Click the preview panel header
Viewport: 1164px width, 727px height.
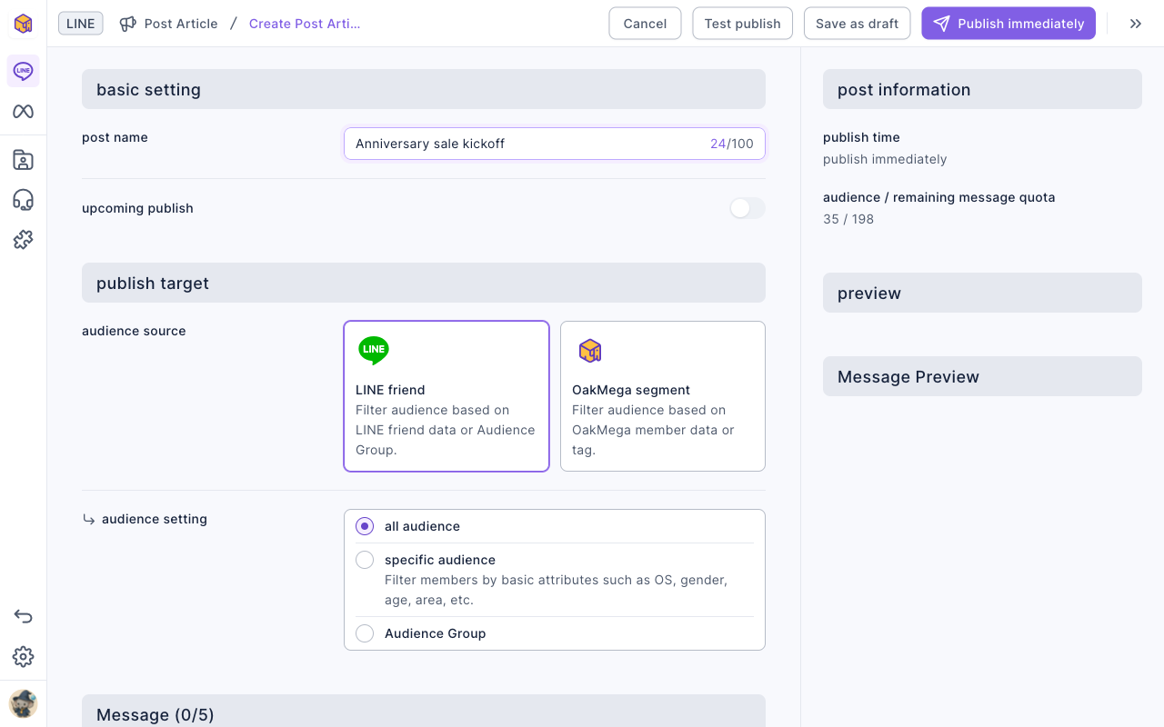(982, 293)
